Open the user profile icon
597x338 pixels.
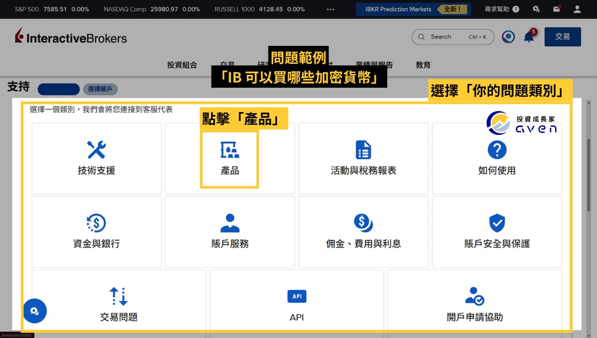pos(577,9)
